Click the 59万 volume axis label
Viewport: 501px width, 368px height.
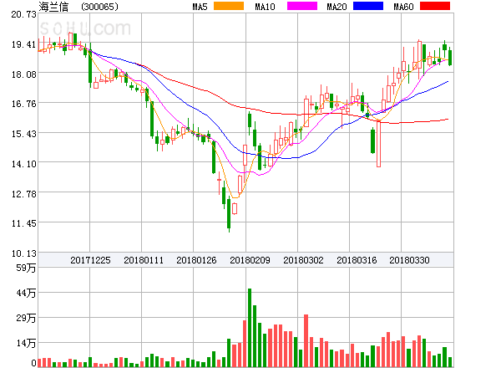(26, 268)
